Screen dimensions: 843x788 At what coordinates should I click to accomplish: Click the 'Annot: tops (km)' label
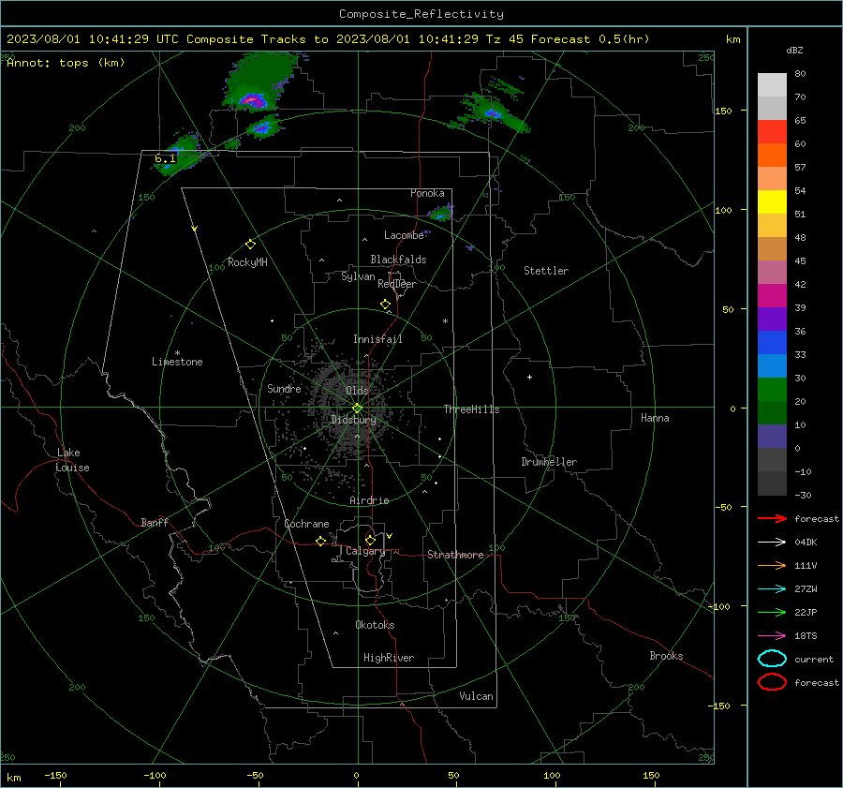point(66,63)
